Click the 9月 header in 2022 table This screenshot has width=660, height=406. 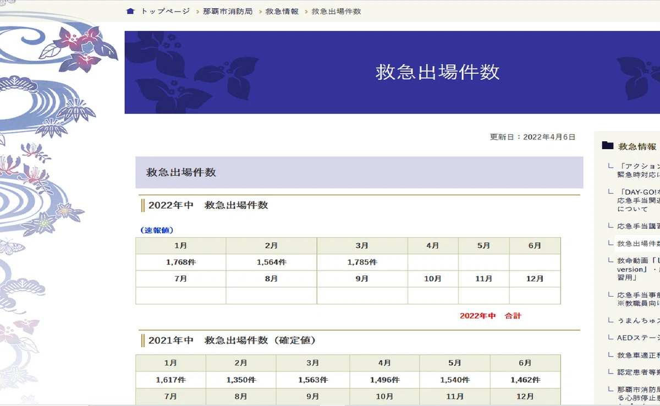362,279
